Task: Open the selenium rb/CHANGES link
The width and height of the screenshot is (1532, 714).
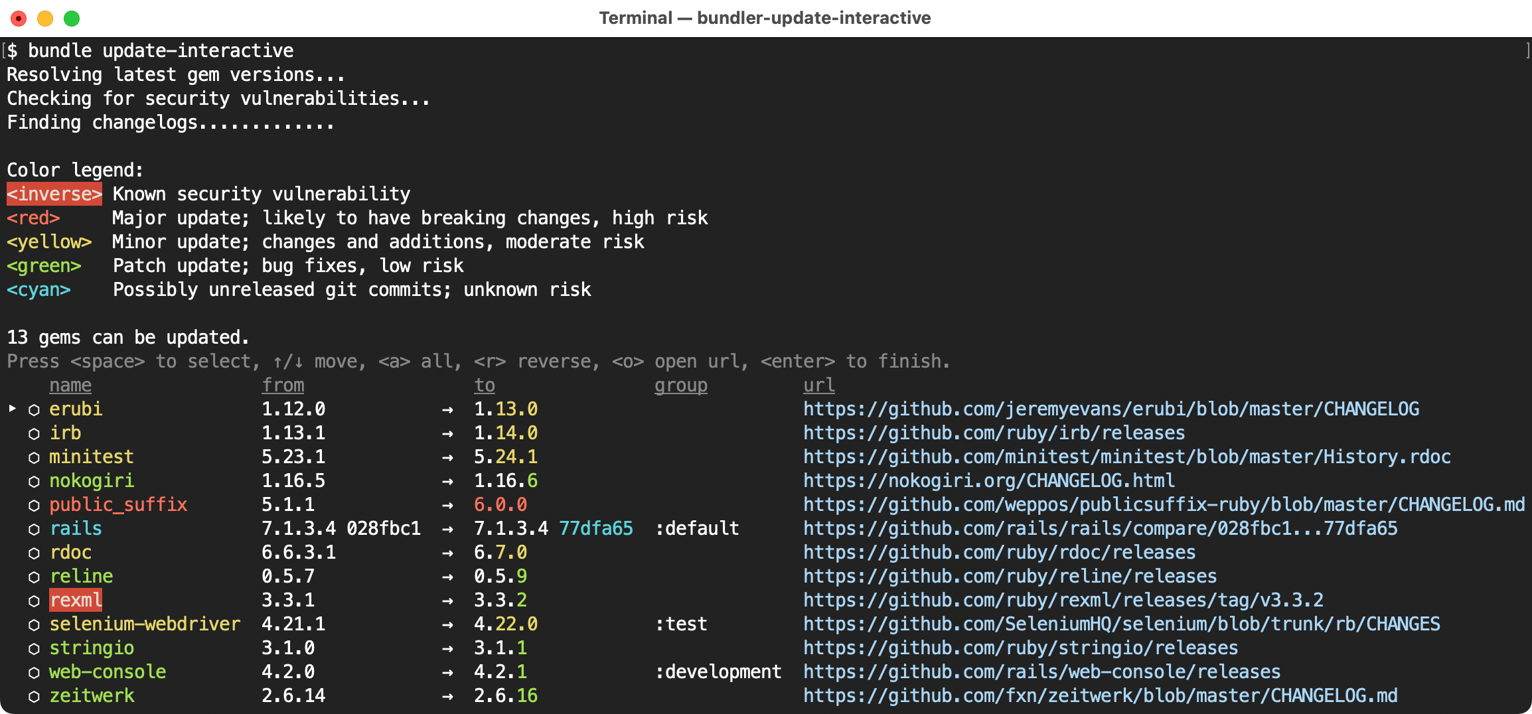Action: [1122, 624]
